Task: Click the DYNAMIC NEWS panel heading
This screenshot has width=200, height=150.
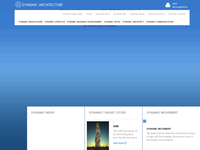Action: click(43, 113)
